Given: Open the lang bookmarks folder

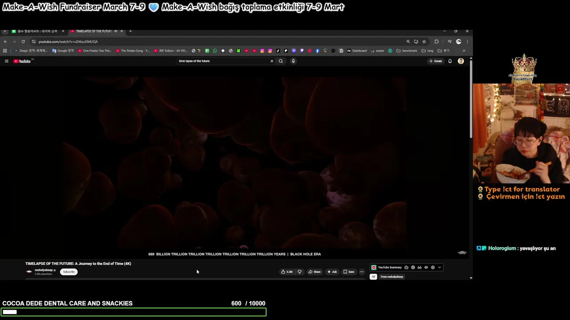Looking at the screenshot, I should pos(427,51).
